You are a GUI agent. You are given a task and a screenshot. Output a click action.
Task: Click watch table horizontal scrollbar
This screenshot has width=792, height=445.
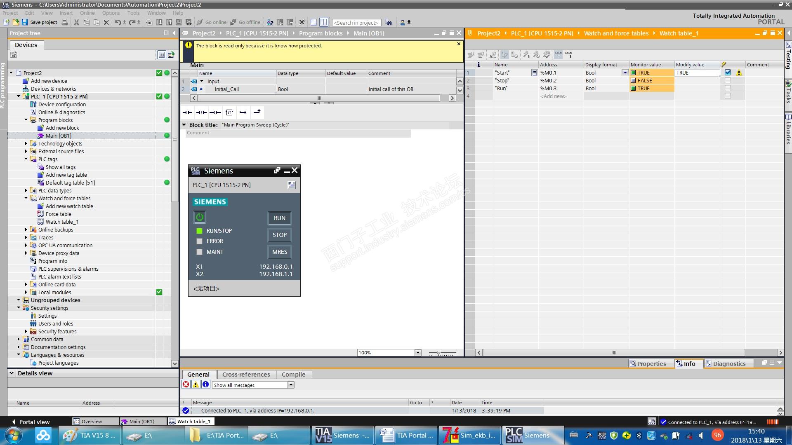[614, 353]
